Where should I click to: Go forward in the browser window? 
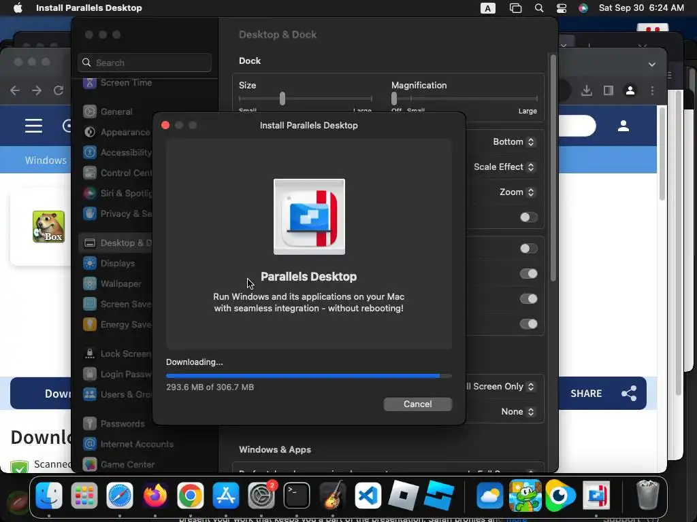coord(37,90)
